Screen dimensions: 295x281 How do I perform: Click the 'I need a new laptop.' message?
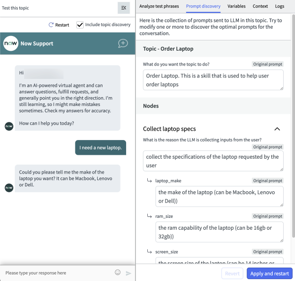tap(100, 148)
